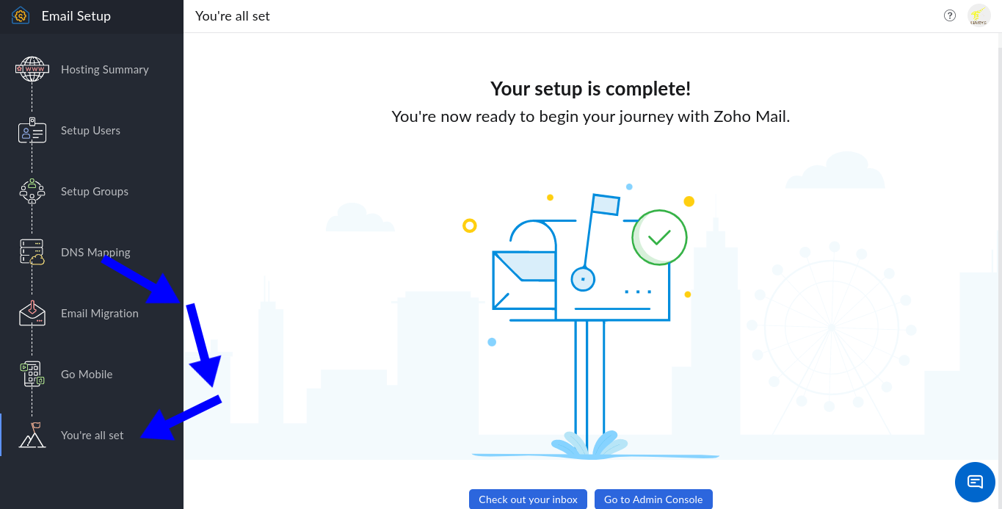Click the Hosting Summary globe icon
The image size is (1002, 509).
32,69
